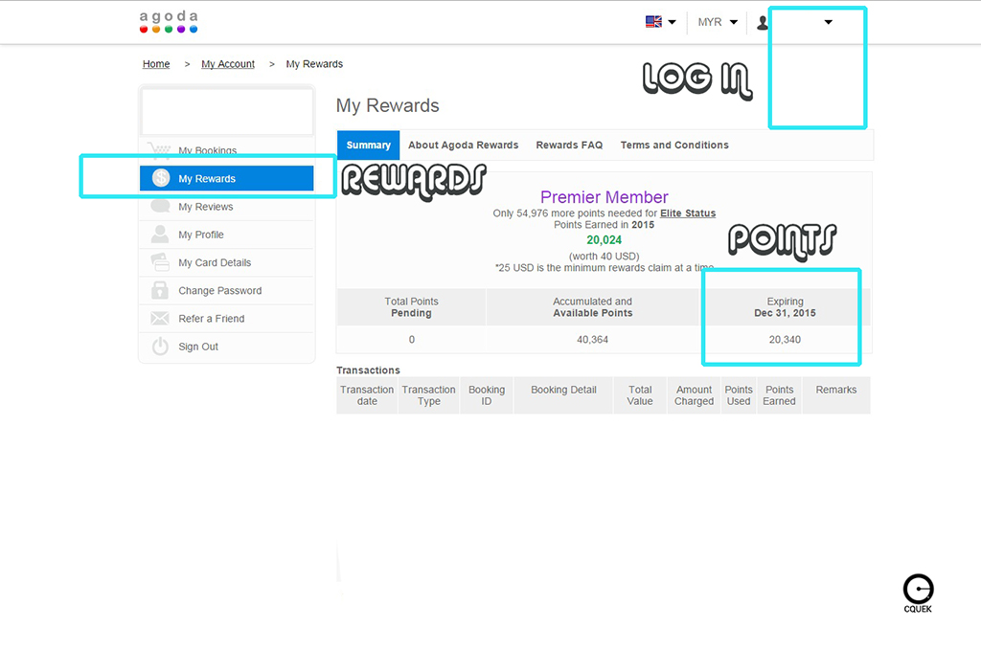Click the Transaction date column header
Screen dimensions: 981x650
pyautogui.click(x=367, y=395)
